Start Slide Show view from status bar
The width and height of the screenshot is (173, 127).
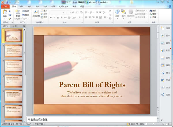(137, 124)
